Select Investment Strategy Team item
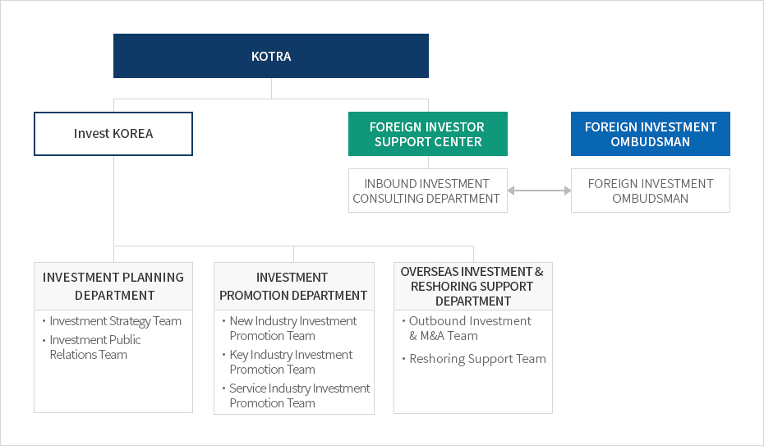Image resolution: width=764 pixels, height=446 pixels. (115, 321)
